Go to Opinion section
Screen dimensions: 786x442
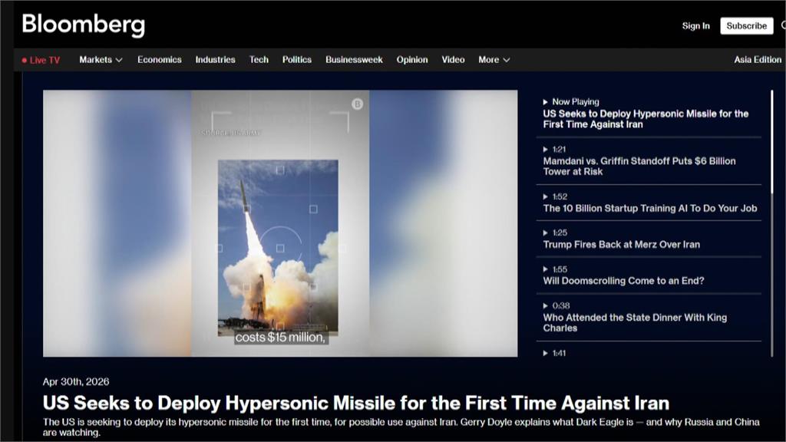pos(412,60)
